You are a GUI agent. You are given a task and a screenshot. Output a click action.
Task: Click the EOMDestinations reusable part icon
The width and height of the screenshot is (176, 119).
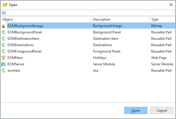(3, 45)
